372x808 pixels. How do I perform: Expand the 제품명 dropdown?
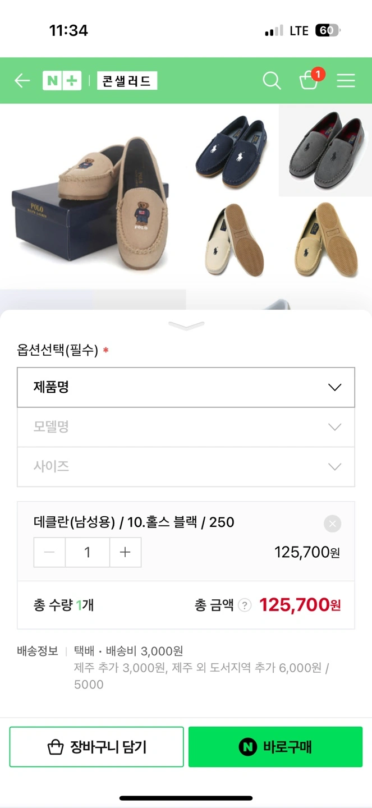click(186, 387)
